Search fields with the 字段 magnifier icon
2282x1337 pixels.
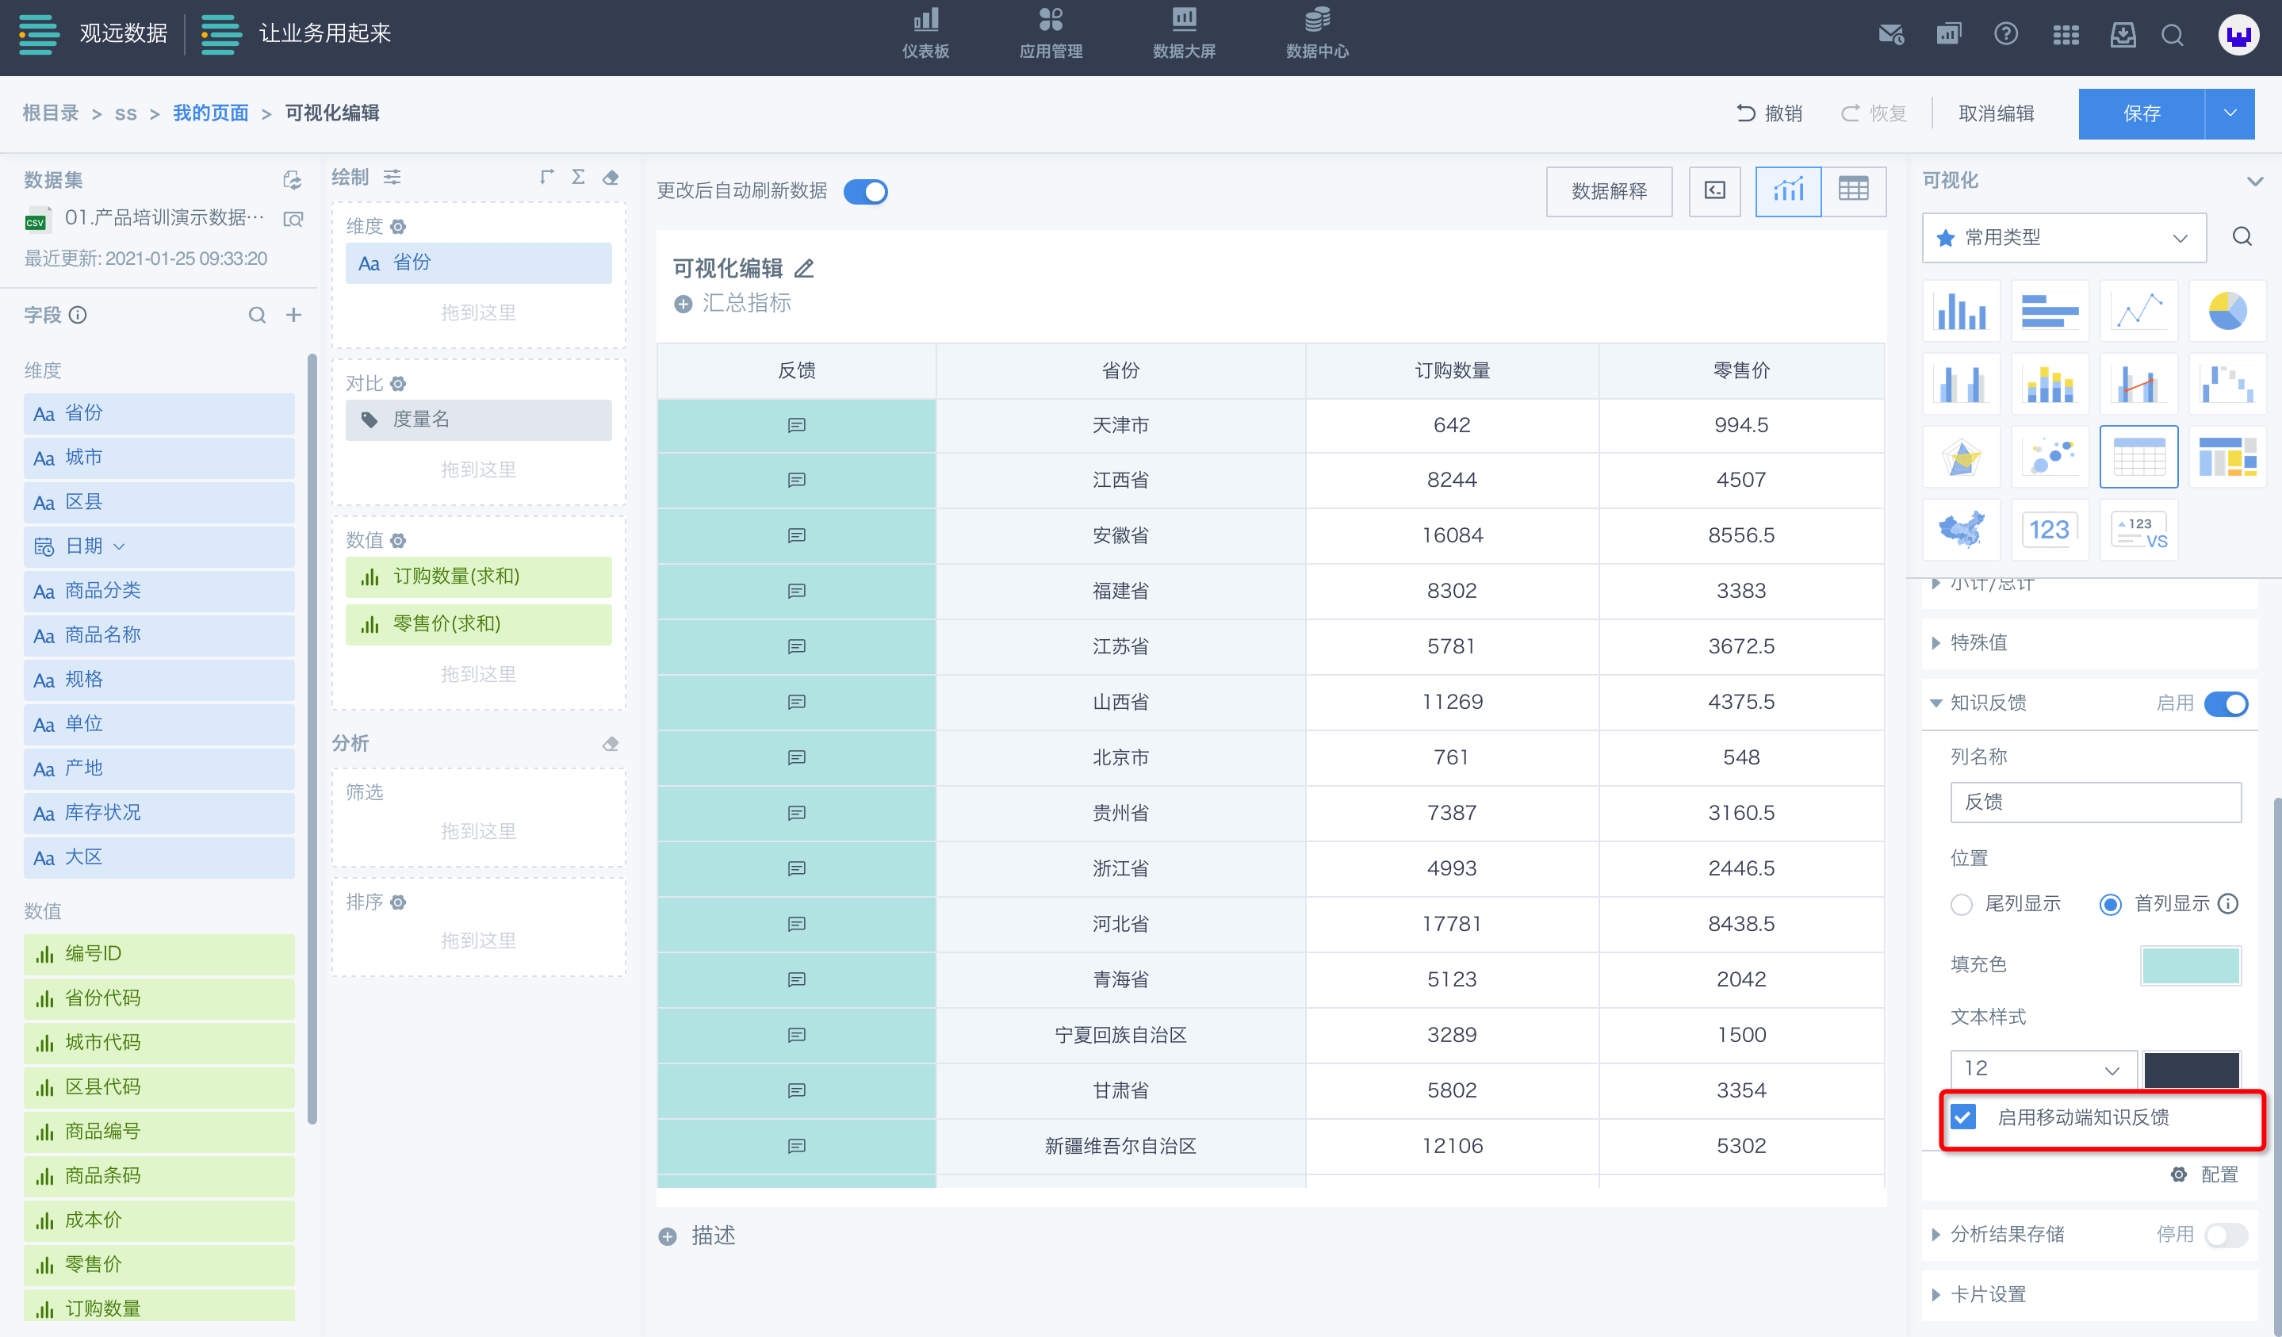pyautogui.click(x=257, y=314)
